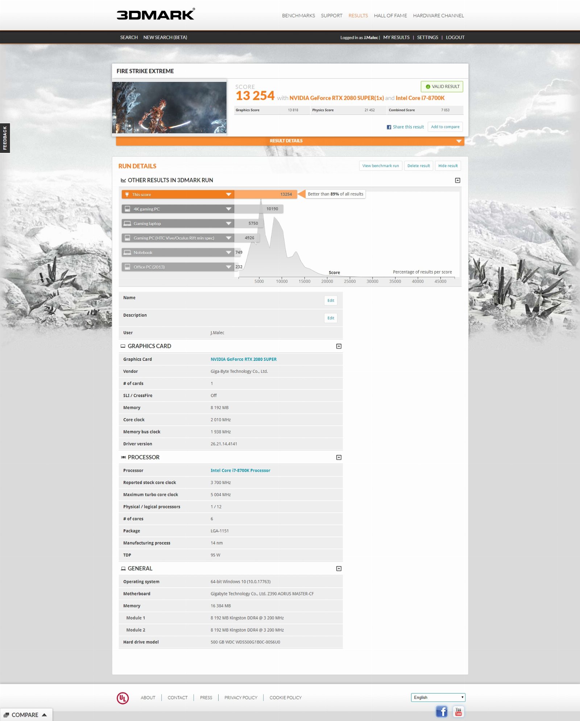The height and width of the screenshot is (721, 580).
Task: Collapse the Graphics Card section
Action: point(339,346)
